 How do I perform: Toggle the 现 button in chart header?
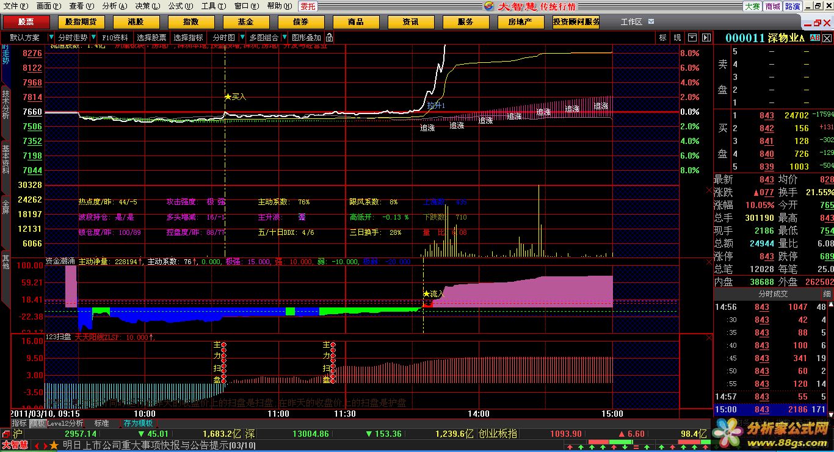(677, 38)
